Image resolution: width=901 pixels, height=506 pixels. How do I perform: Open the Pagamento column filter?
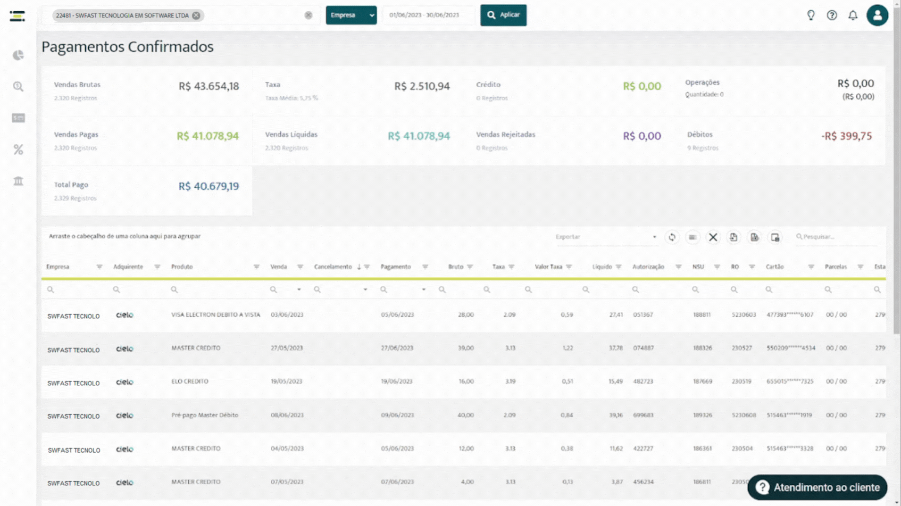425,267
